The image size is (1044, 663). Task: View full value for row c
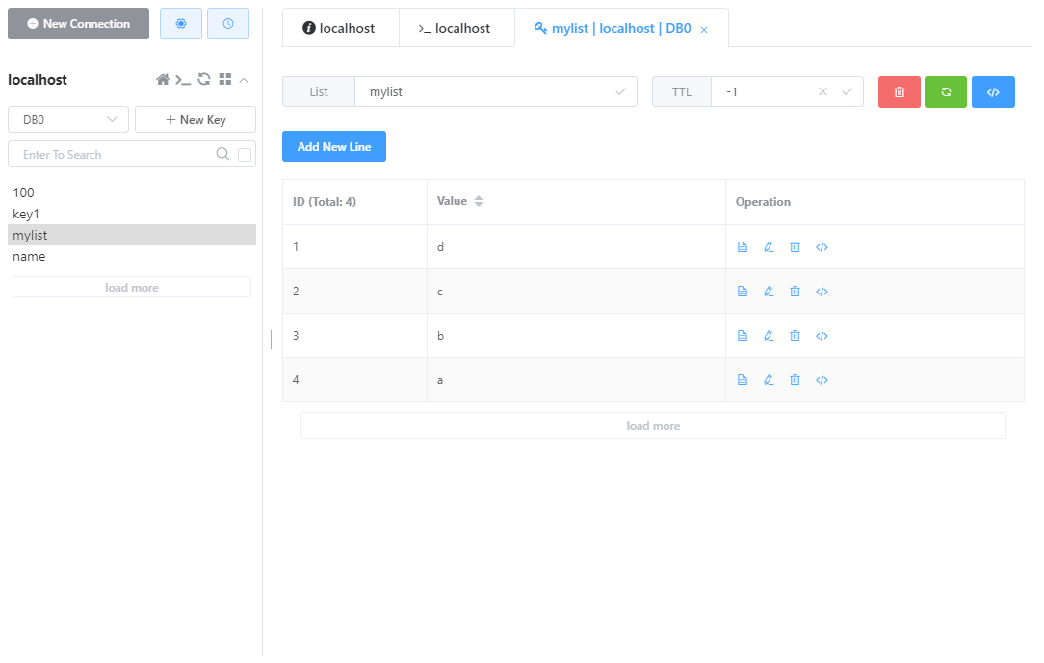[743, 292]
